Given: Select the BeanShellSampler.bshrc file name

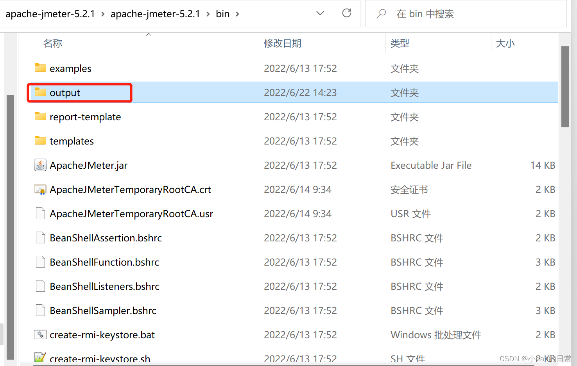Looking at the screenshot, I should (103, 311).
